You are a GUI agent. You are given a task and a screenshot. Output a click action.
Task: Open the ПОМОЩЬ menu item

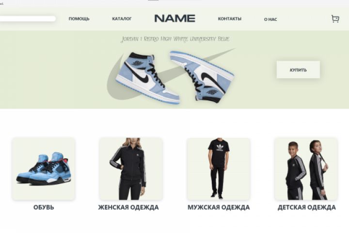coord(79,19)
